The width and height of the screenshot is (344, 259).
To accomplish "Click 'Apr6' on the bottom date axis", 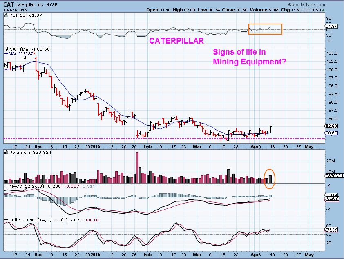I will pyautogui.click(x=256, y=255).
